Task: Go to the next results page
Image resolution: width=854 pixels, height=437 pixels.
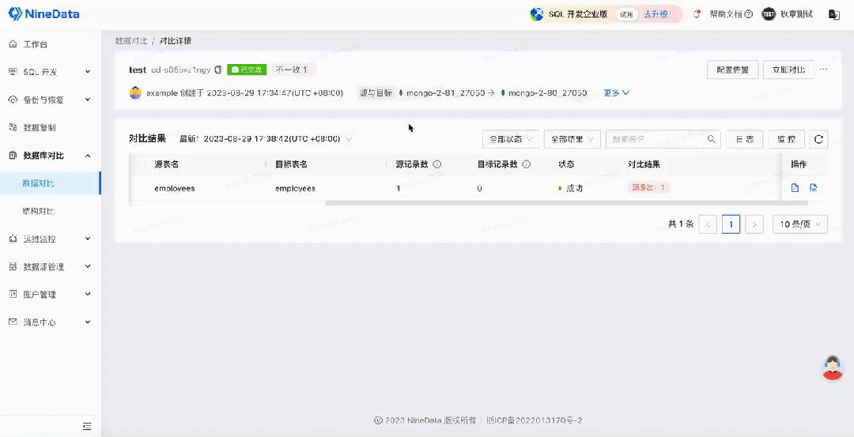Action: click(x=754, y=224)
